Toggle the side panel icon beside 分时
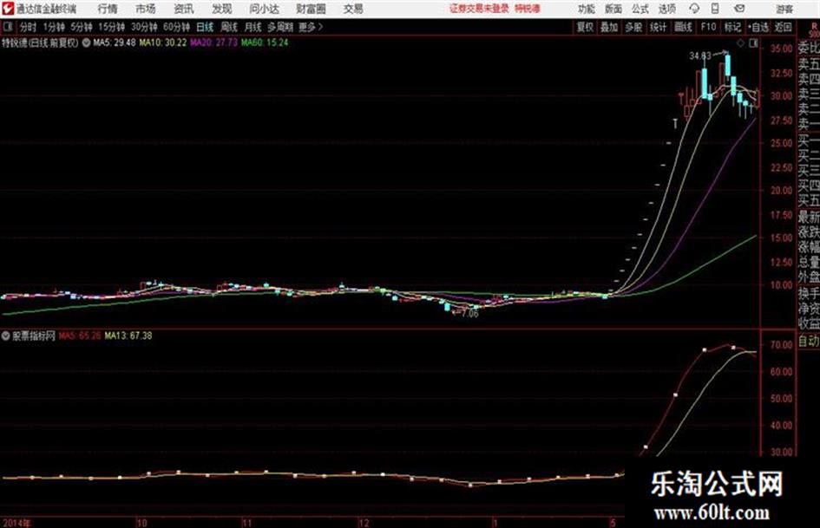The height and width of the screenshot is (528, 820). 7,27
